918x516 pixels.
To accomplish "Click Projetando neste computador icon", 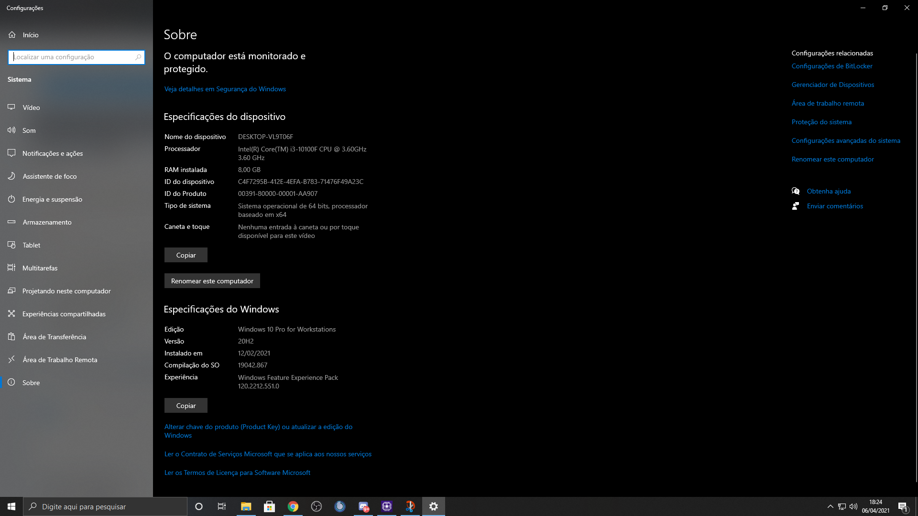I will coord(11,291).
